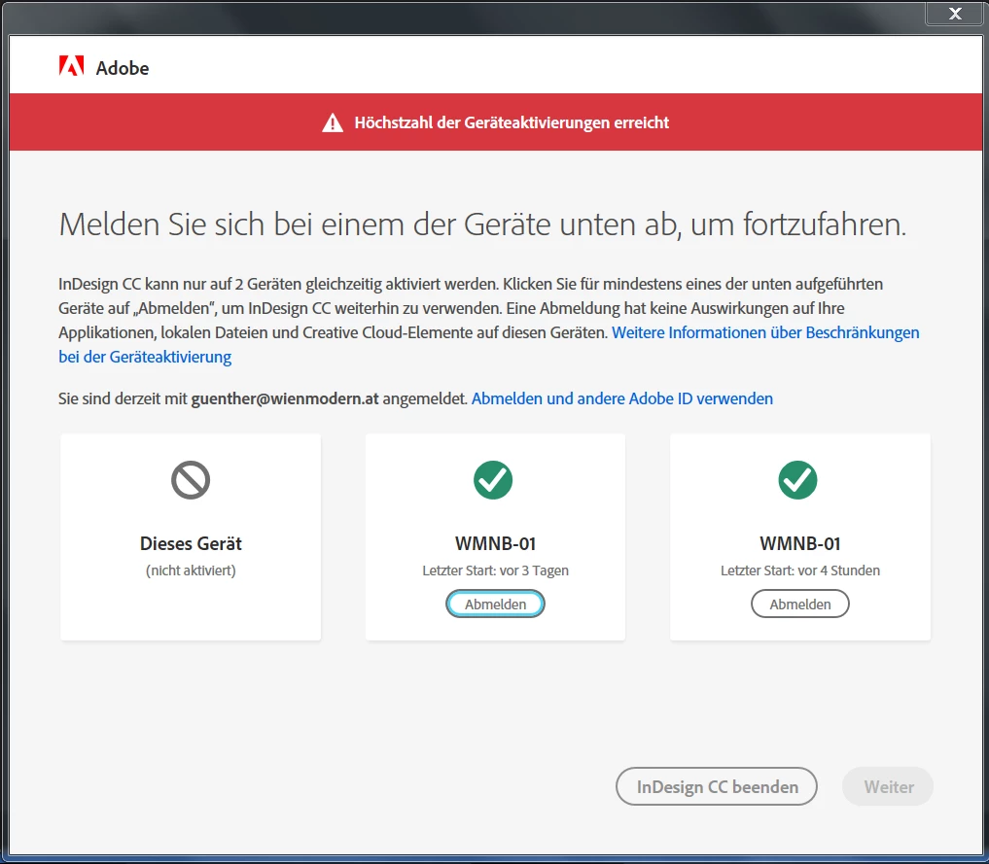Sign out the WMNB-01 device started 4 hours ago

pyautogui.click(x=799, y=604)
